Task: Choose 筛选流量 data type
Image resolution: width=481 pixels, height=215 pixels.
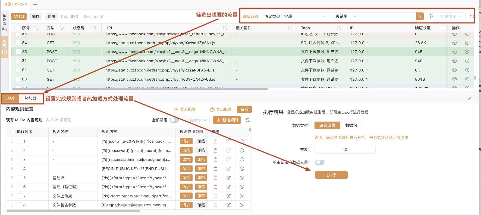Action: [x=327, y=125]
